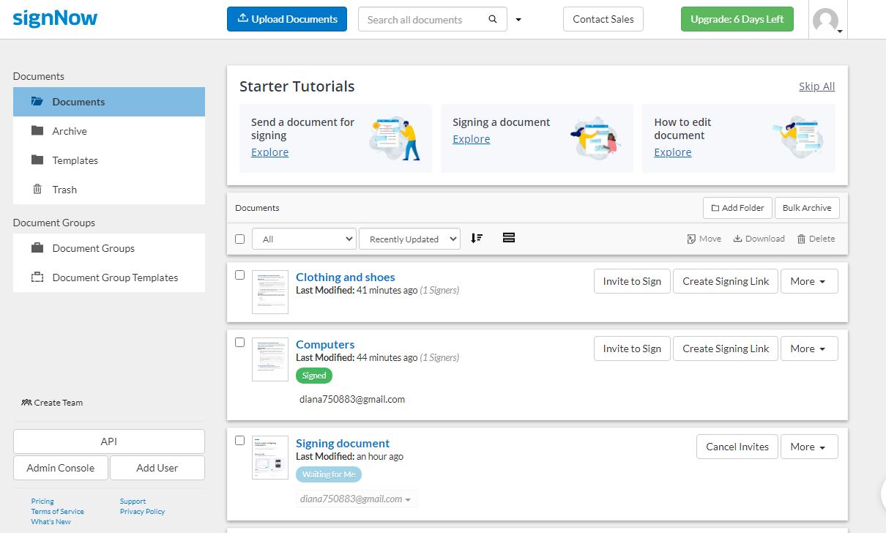
Task: Click Create Signing Link for Computers
Action: (x=726, y=348)
